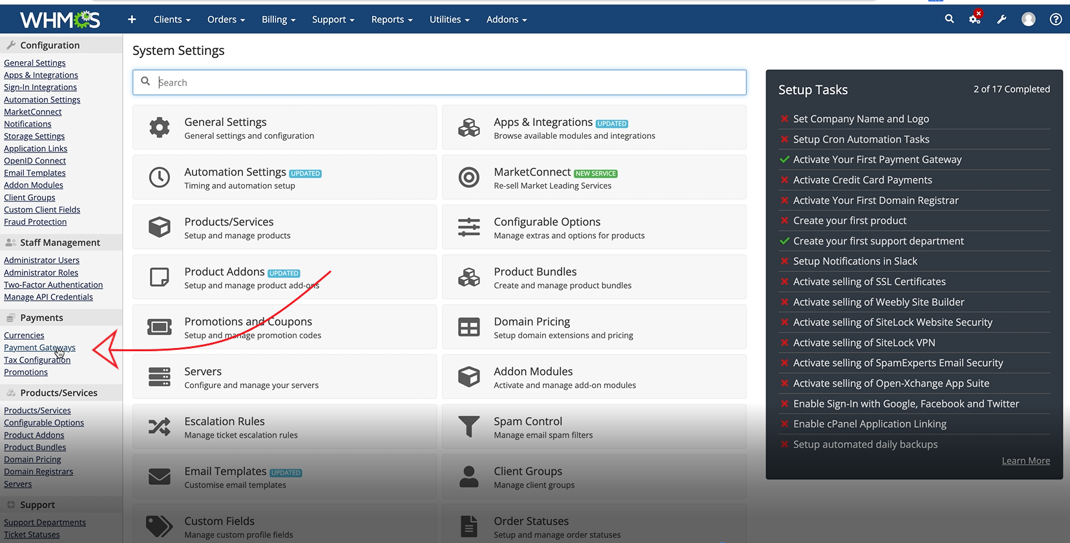
Task: Click the Custom Fields tags icon
Action: (160, 526)
